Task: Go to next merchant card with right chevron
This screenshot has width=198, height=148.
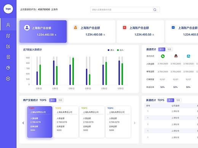Action: pos(134,123)
